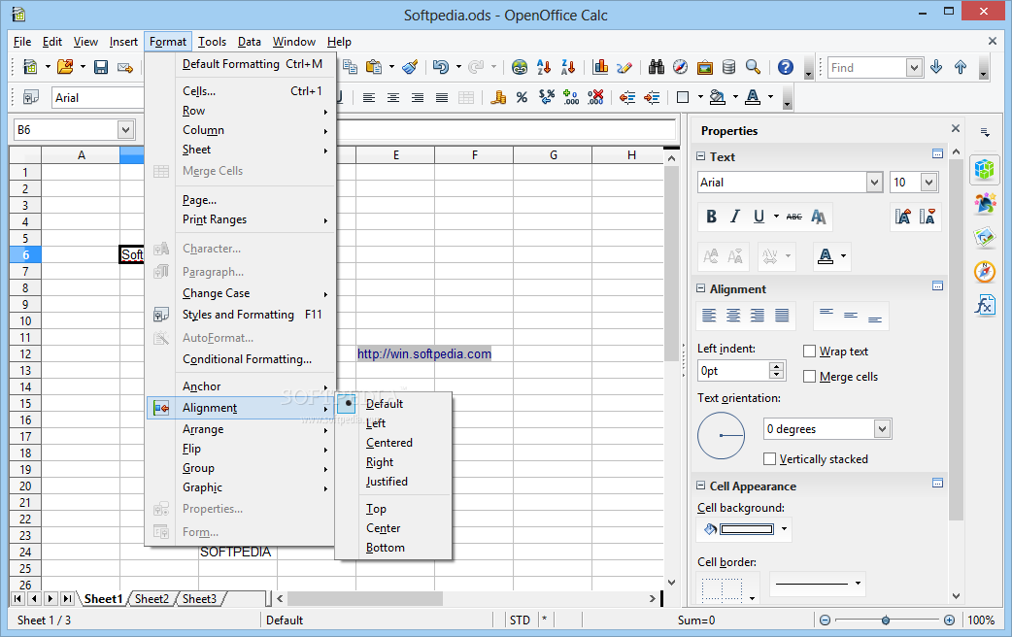Image resolution: width=1012 pixels, height=637 pixels.
Task: Choose Centered in Alignment submenu
Action: coord(389,443)
